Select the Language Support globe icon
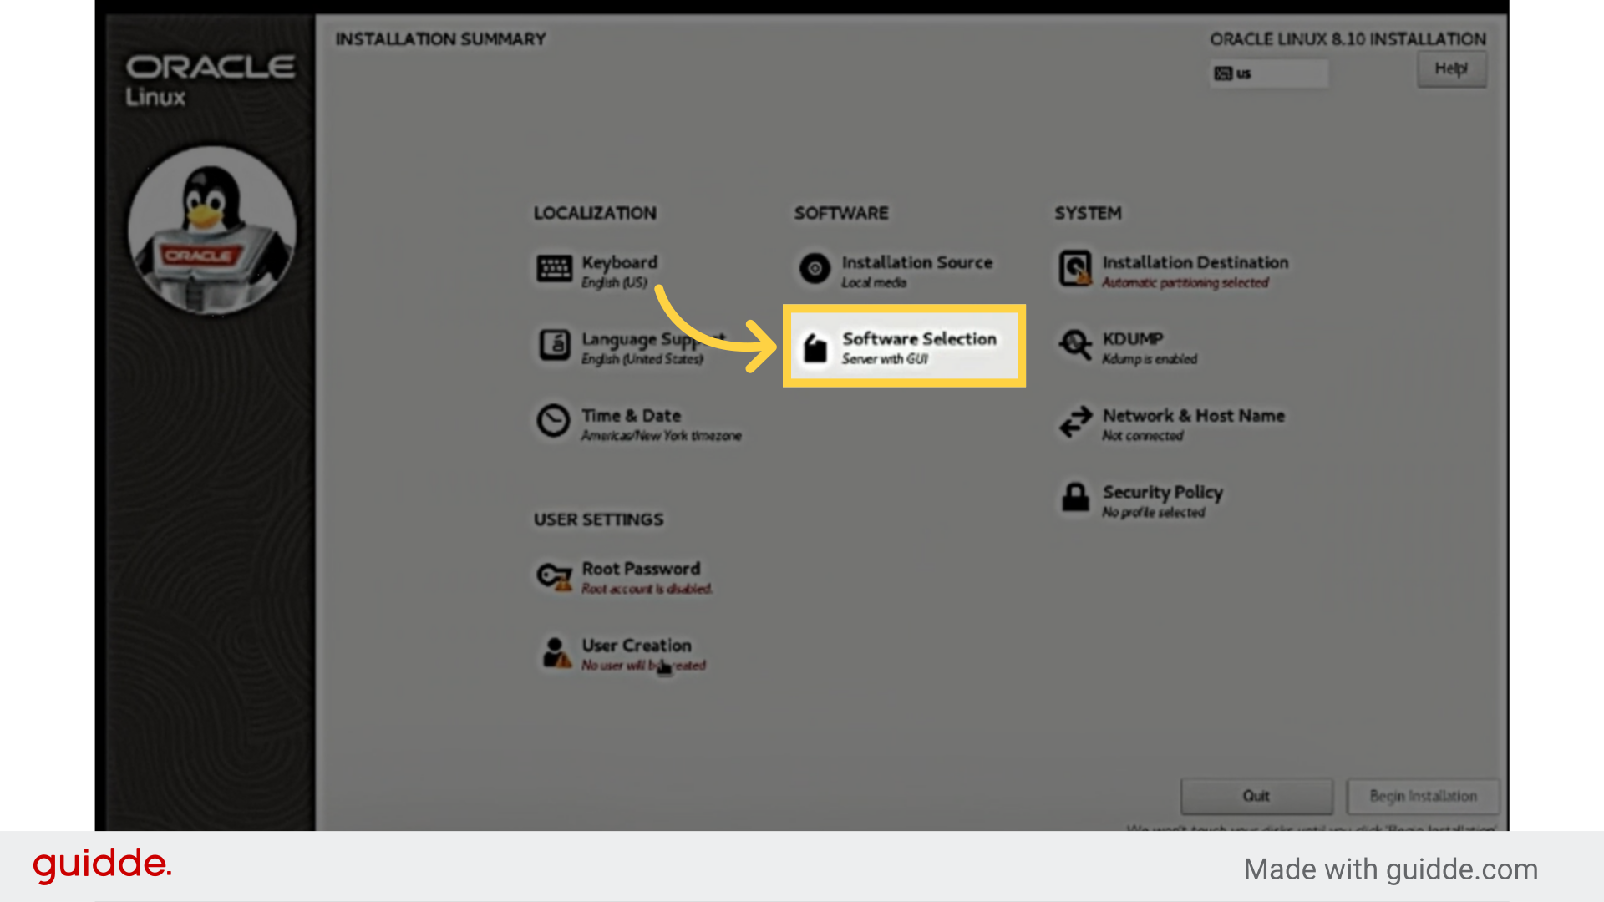1604x902 pixels. pyautogui.click(x=554, y=346)
